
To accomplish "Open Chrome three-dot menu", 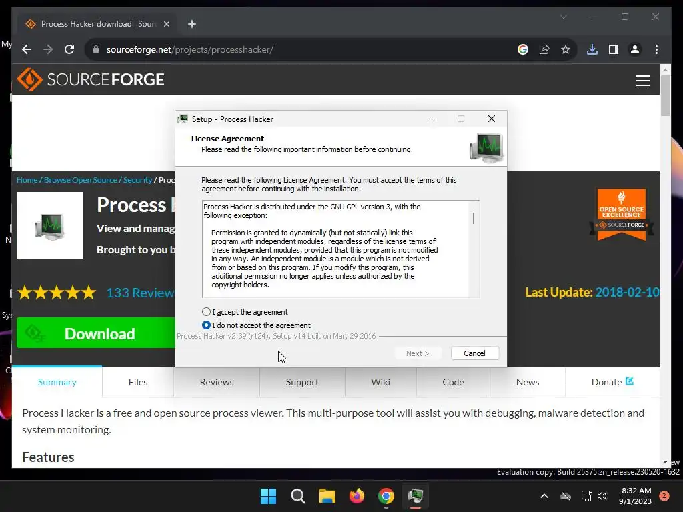I will [x=656, y=49].
